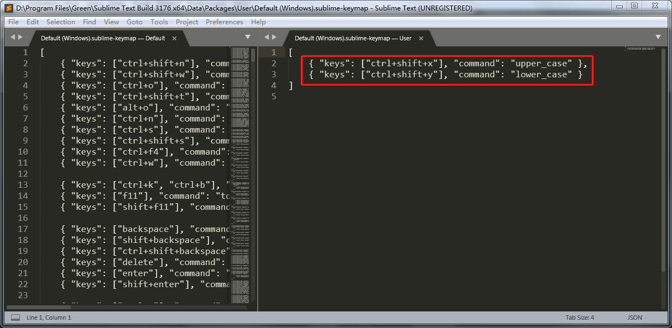The image size is (672, 328).
Task: Click the left pane forward navigation arrow
Action: (21, 36)
